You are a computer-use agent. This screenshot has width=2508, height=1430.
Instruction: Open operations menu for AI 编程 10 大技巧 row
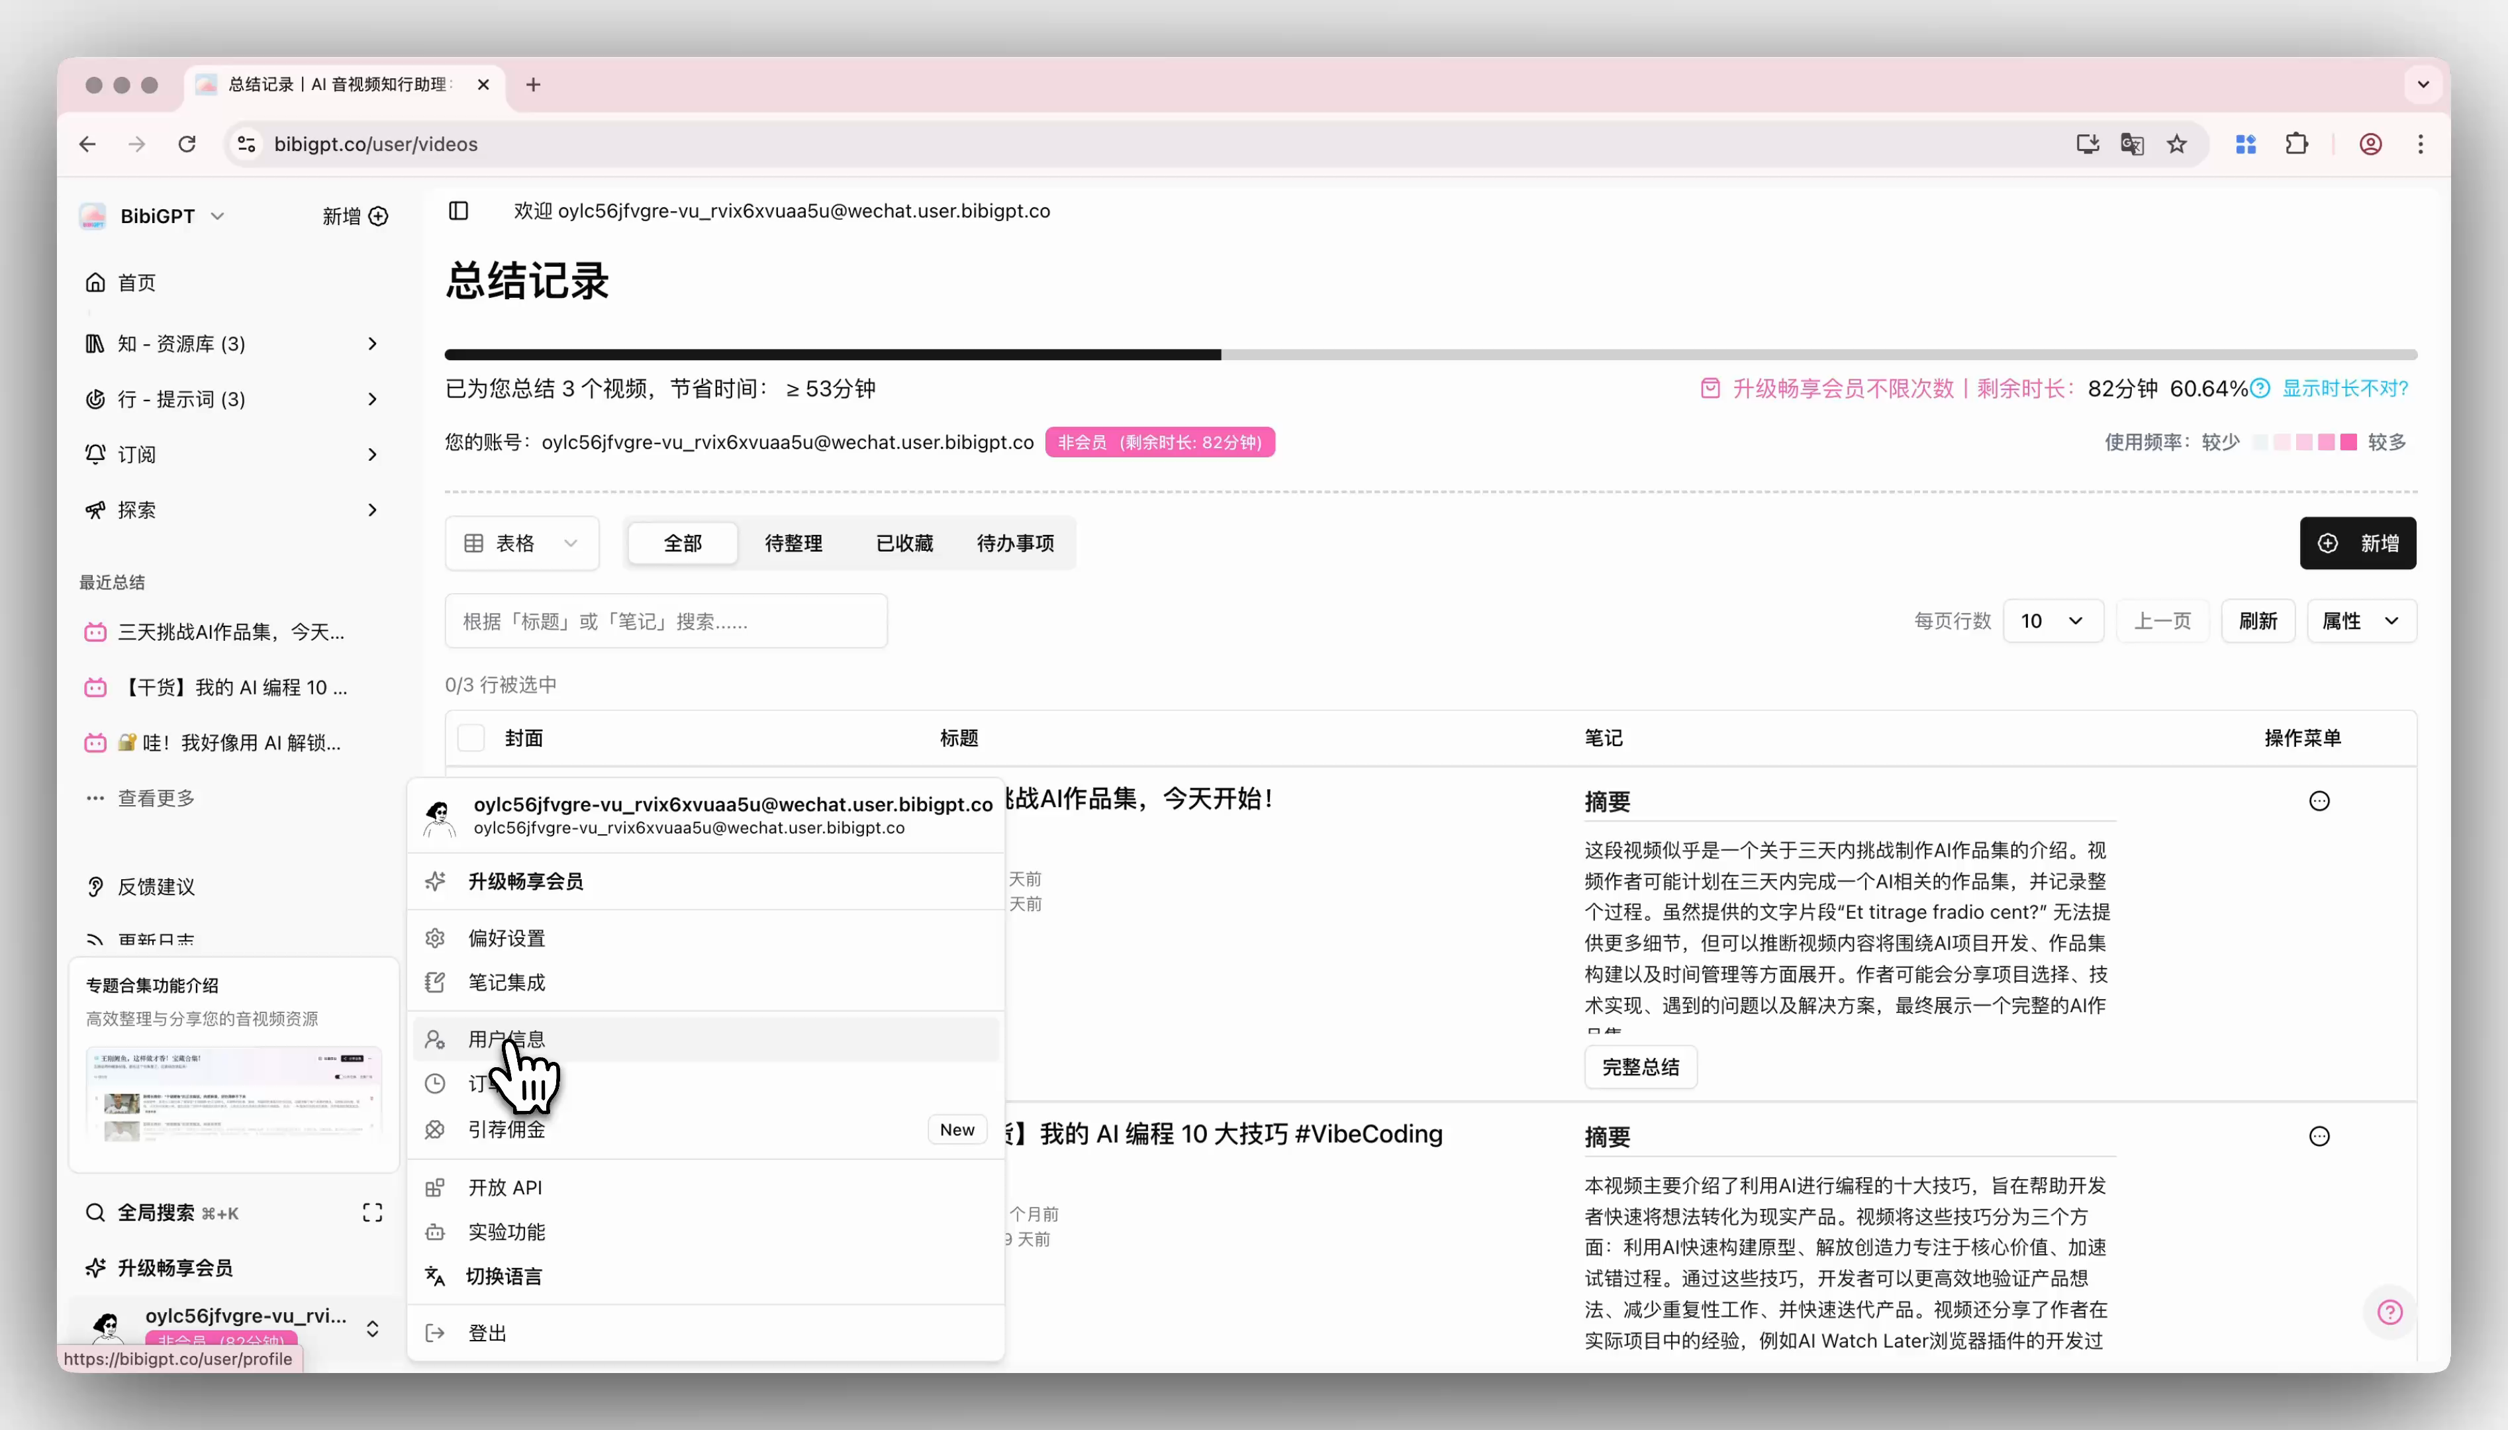click(2319, 1136)
